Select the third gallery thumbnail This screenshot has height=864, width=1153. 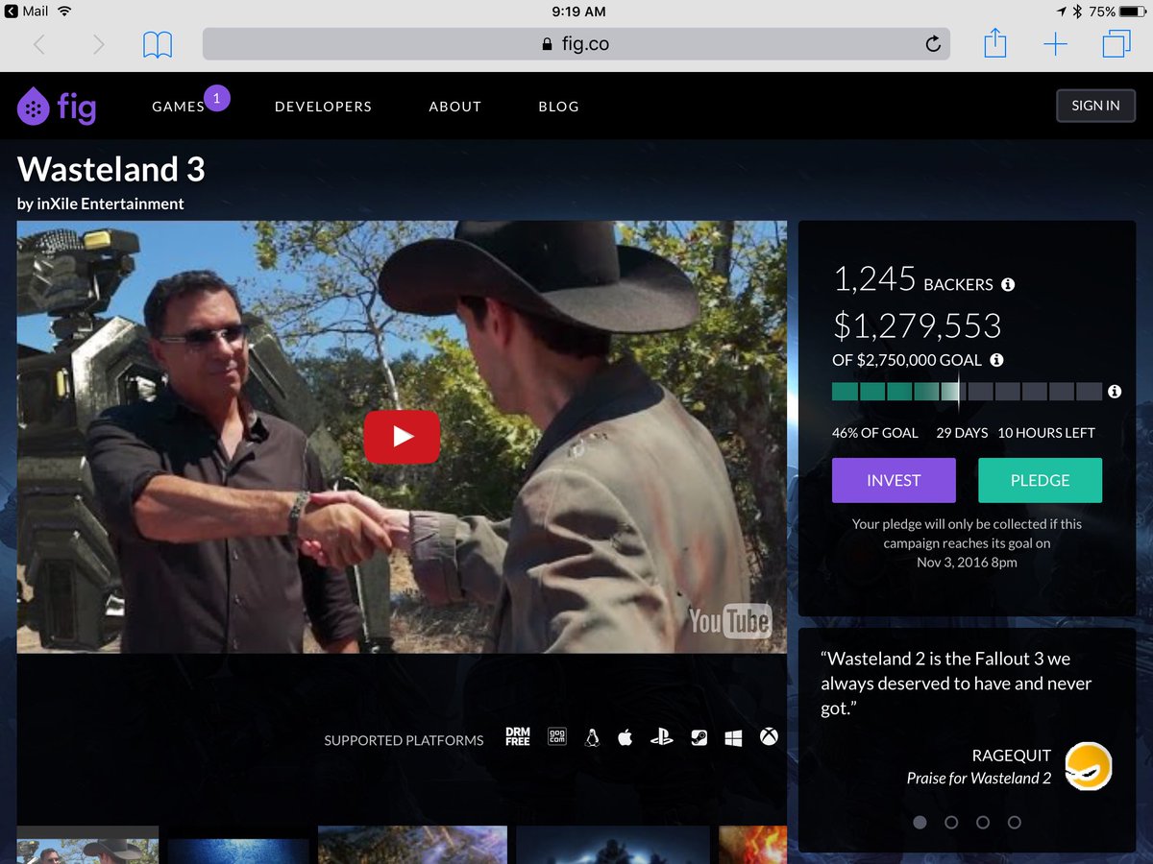click(x=413, y=845)
